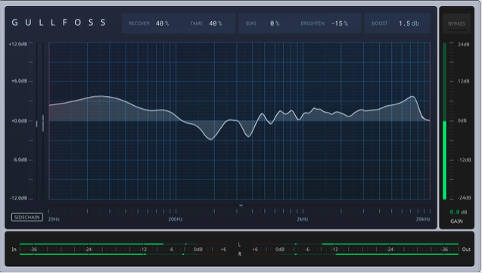Click the RECOVER label
The height and width of the screenshot is (273, 482).
[139, 23]
